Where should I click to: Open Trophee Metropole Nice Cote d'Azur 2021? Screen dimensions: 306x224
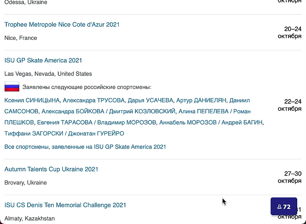62,24
